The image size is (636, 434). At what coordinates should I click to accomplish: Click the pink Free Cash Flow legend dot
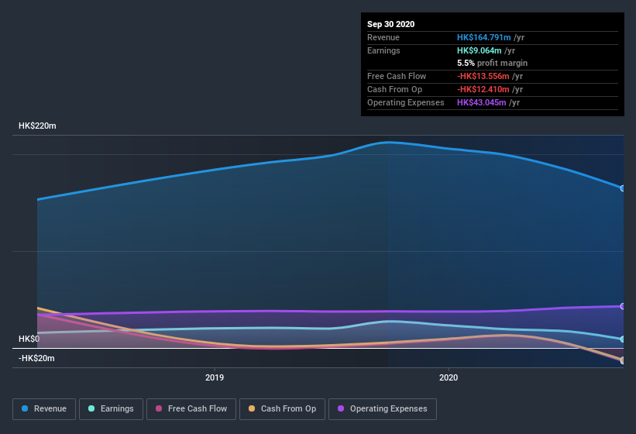click(159, 408)
